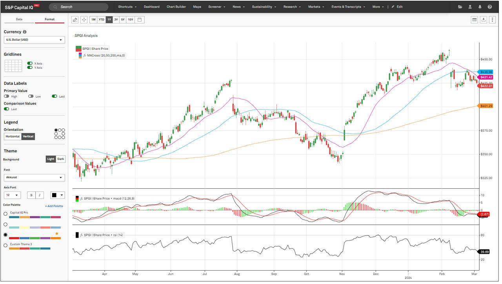Open the folder icon in top bar
This screenshot has width=502, height=284.
[x=460, y=7]
